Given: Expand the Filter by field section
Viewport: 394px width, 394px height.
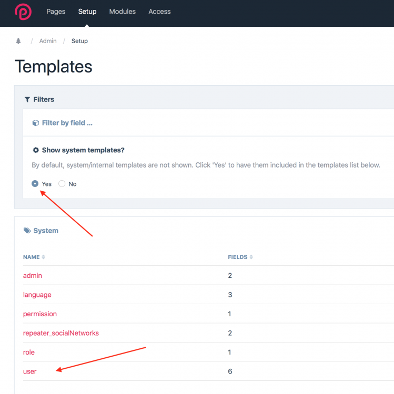Looking at the screenshot, I should 67,123.
